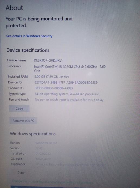140x188 pixels.
Task: Open See details in Windows Security link
Action: click(29, 36)
